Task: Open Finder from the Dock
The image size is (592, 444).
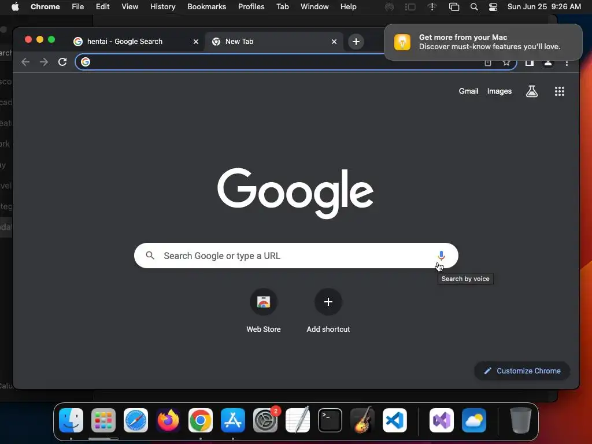Action: point(71,420)
